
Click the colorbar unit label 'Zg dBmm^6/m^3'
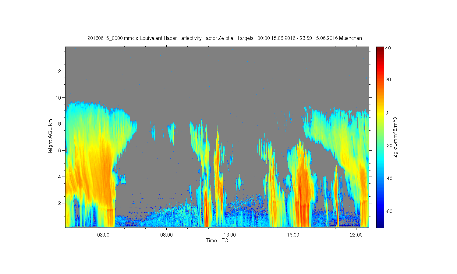click(x=395, y=137)
